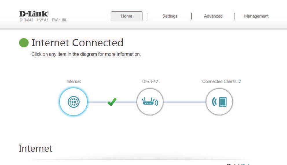Click the hardware and firmware version text
The width and height of the screenshot is (287, 165).
click(51, 20)
